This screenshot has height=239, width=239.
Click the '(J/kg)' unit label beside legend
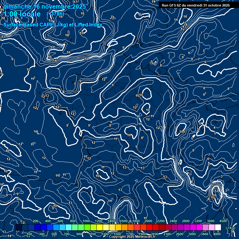click(230, 228)
